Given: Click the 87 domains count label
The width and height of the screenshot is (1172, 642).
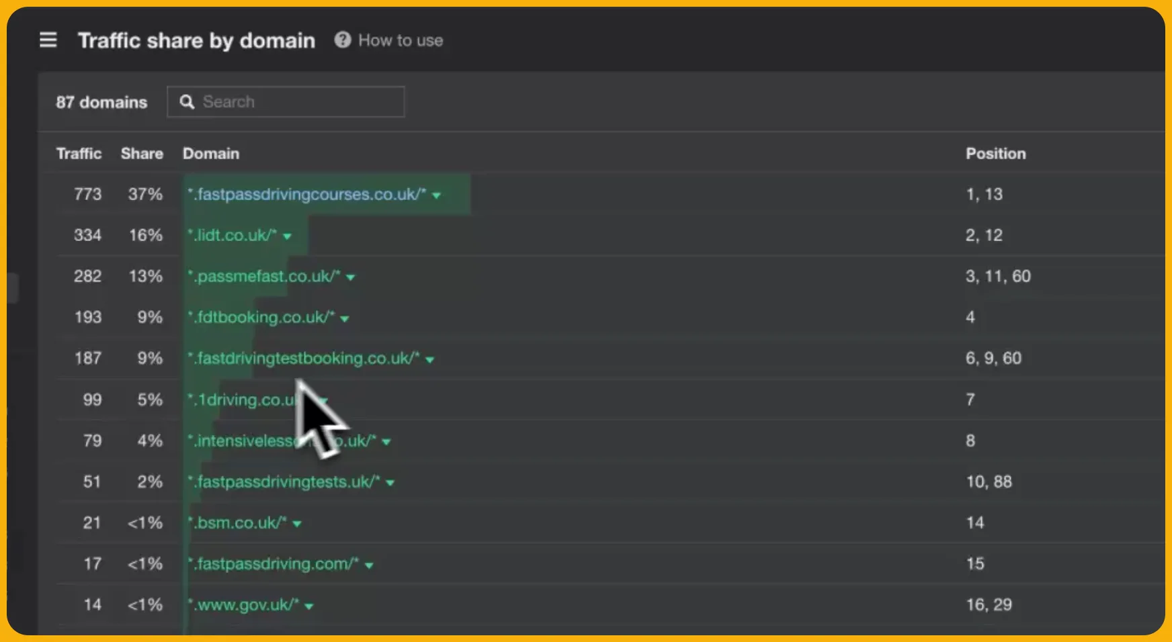Looking at the screenshot, I should 101,102.
